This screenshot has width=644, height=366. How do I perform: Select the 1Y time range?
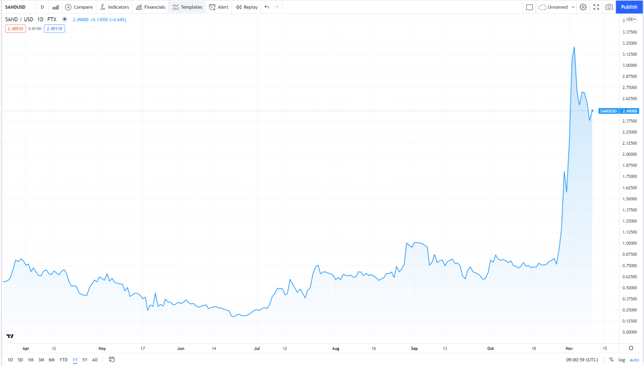[x=75, y=360]
